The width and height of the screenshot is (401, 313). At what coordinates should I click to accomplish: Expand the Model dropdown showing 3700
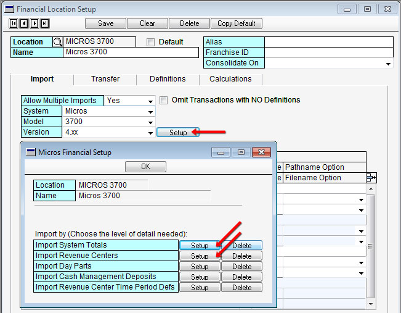coord(150,122)
